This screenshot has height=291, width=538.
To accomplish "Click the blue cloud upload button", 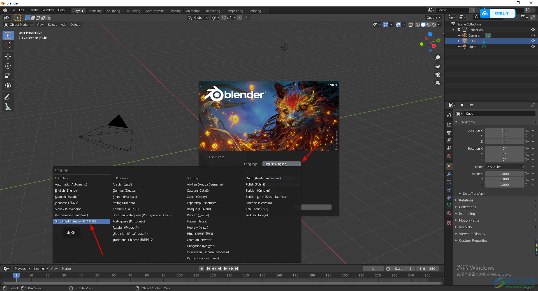I will point(485,13).
